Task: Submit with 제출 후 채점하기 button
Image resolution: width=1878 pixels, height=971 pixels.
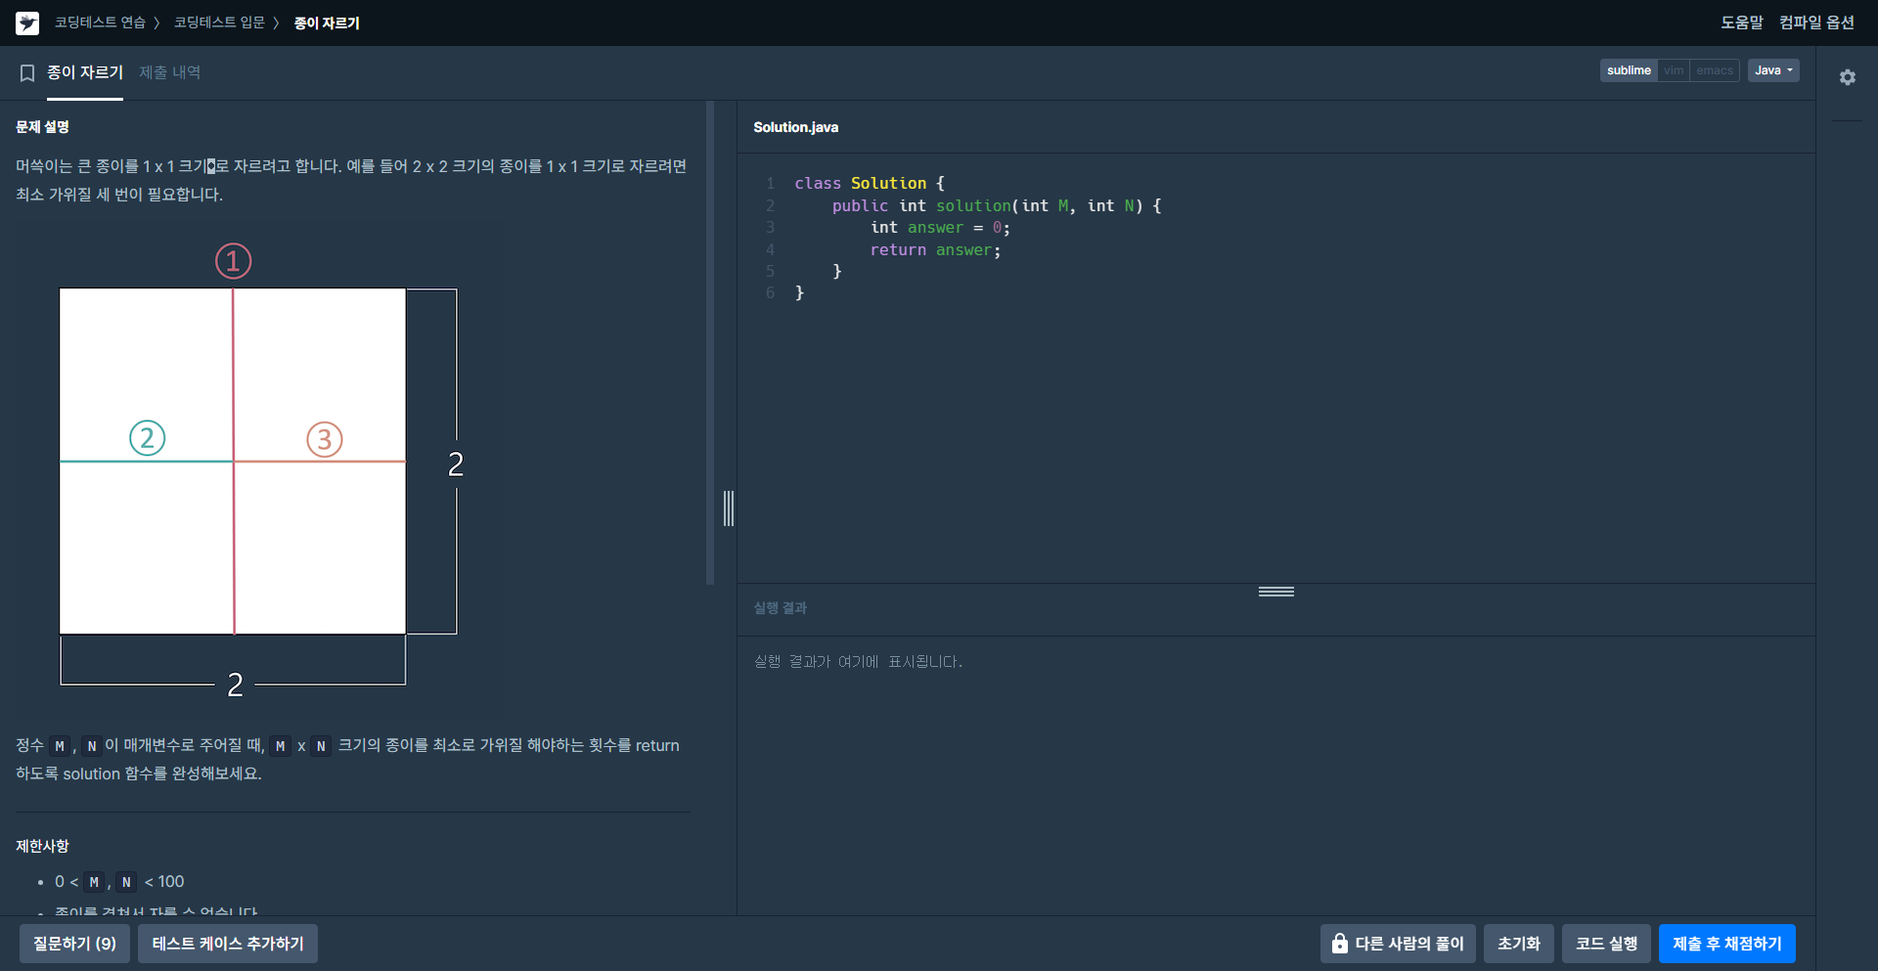Action: coord(1727,944)
